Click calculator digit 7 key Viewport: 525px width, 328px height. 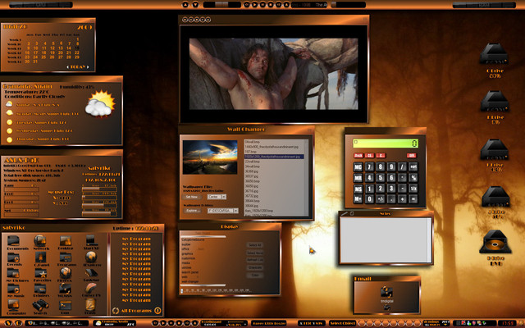[369, 166]
